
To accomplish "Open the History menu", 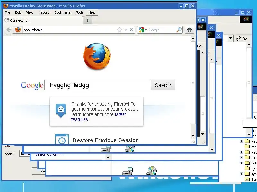I will click(44, 12).
